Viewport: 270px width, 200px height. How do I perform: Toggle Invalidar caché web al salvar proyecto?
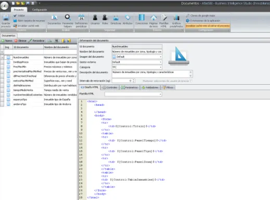208,26
